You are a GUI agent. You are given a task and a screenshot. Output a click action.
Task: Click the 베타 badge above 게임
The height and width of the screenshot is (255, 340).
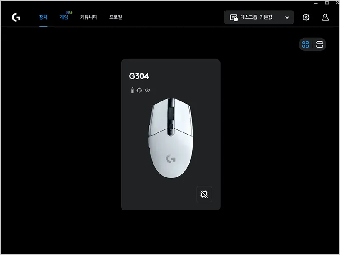click(x=69, y=13)
